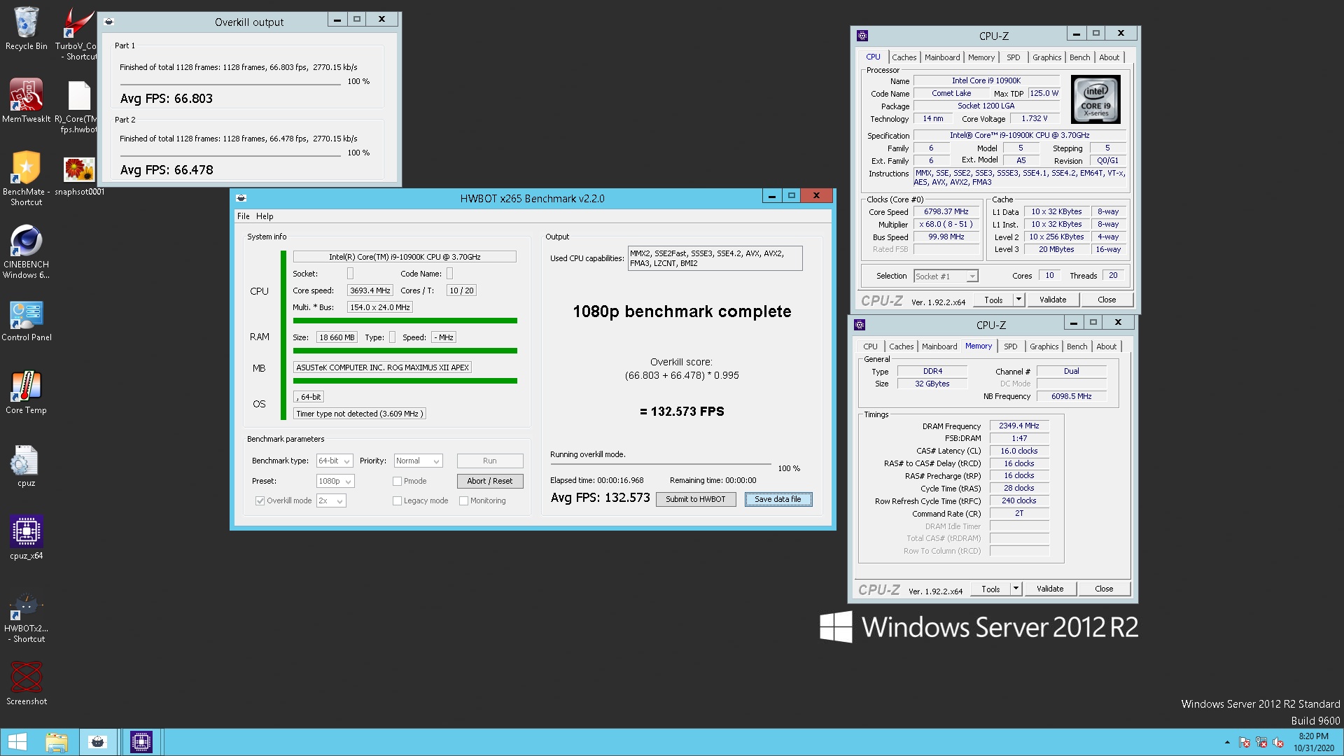Screen dimensions: 1344x756
Task: Click the Intel Core i9 logo in CPU-Z
Action: (x=1095, y=100)
